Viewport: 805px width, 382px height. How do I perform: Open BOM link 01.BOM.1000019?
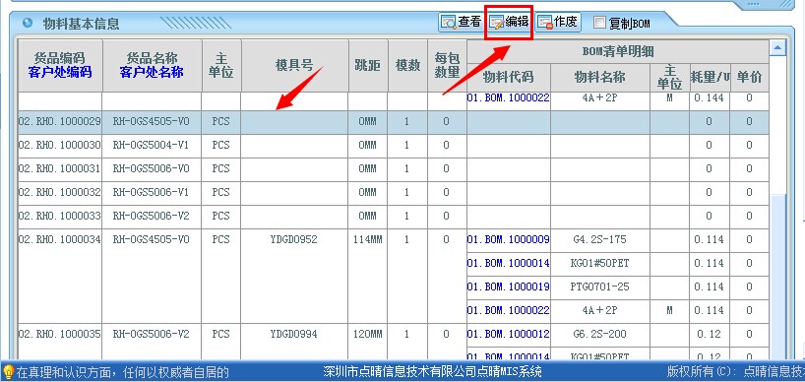pos(508,286)
